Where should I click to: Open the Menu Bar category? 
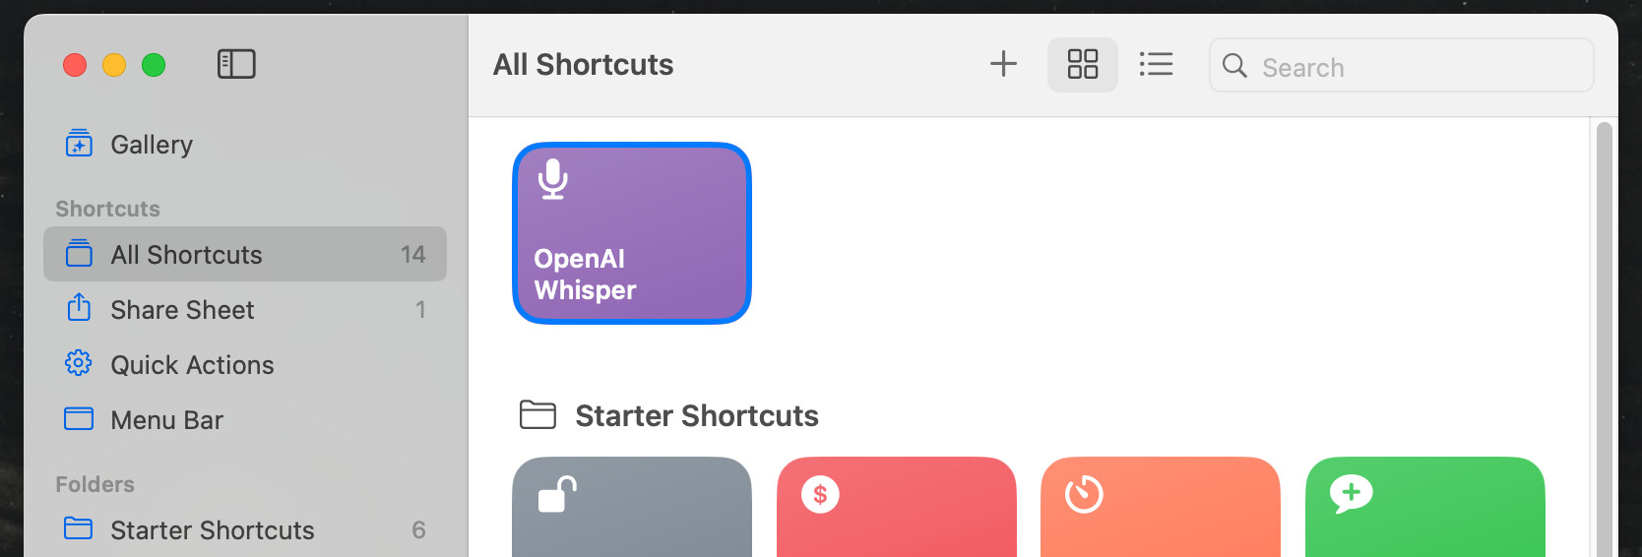click(167, 420)
